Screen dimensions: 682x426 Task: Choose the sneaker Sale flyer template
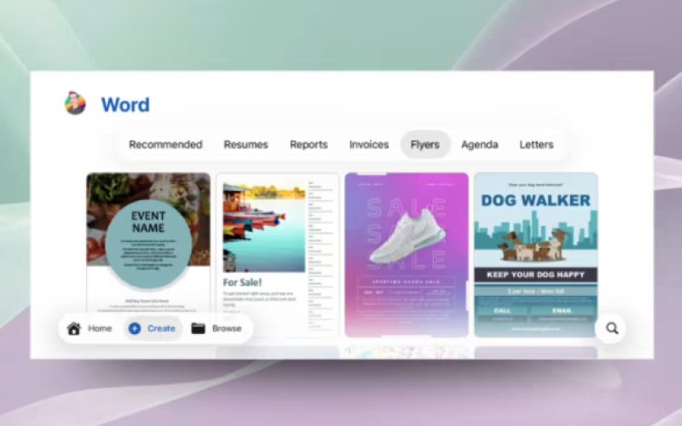click(x=407, y=255)
